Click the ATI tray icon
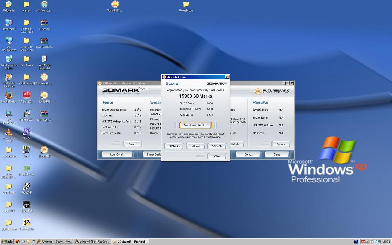This screenshot has width=392, height=245. point(363,242)
